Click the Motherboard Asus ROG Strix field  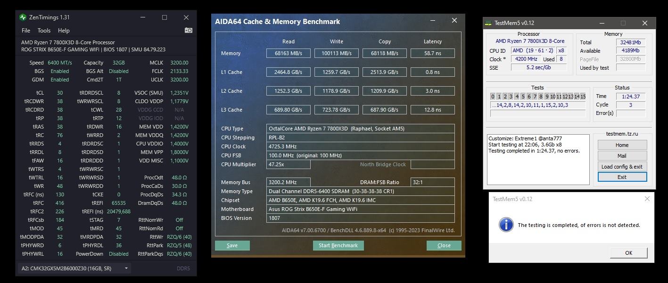[360, 209]
